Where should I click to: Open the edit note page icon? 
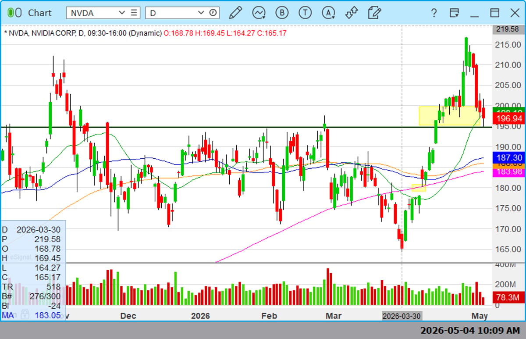pyautogui.click(x=374, y=12)
